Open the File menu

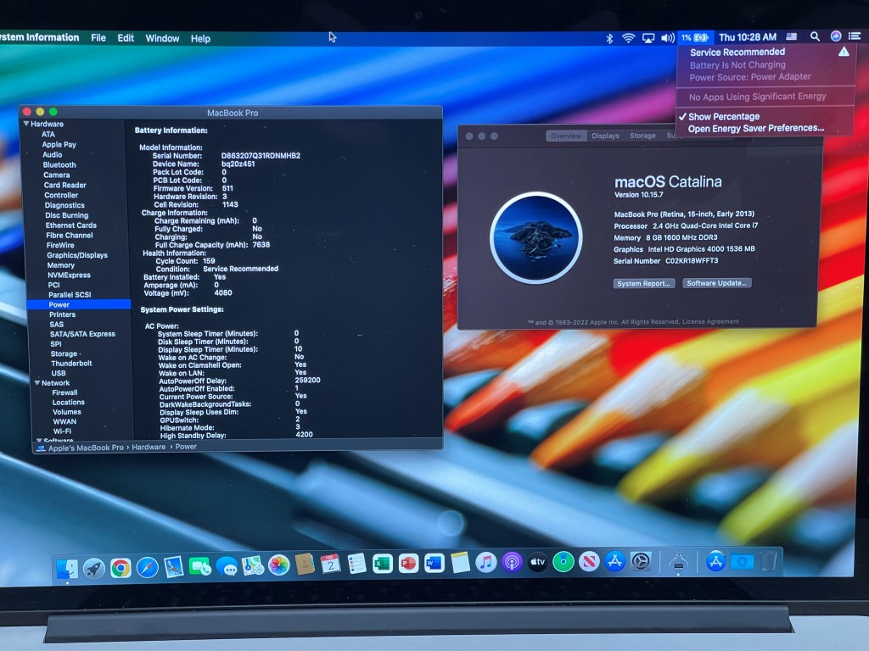[x=98, y=37]
